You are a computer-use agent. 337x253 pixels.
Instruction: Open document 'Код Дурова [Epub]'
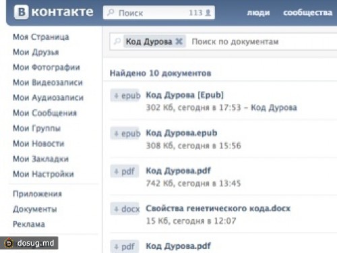[x=185, y=95]
